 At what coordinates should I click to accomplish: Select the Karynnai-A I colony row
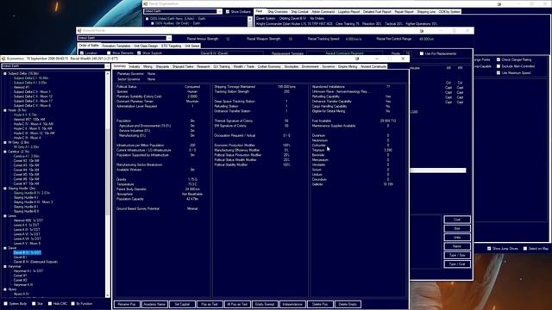point(28,271)
